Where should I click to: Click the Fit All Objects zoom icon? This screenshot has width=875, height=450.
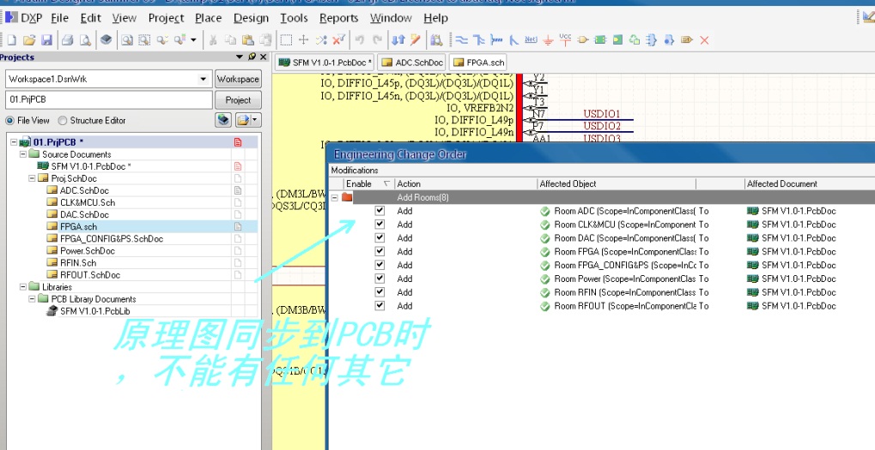tap(127, 40)
